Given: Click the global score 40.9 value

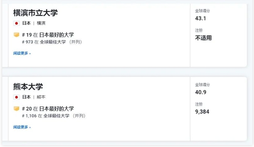Looking at the screenshot, I should [x=201, y=92].
